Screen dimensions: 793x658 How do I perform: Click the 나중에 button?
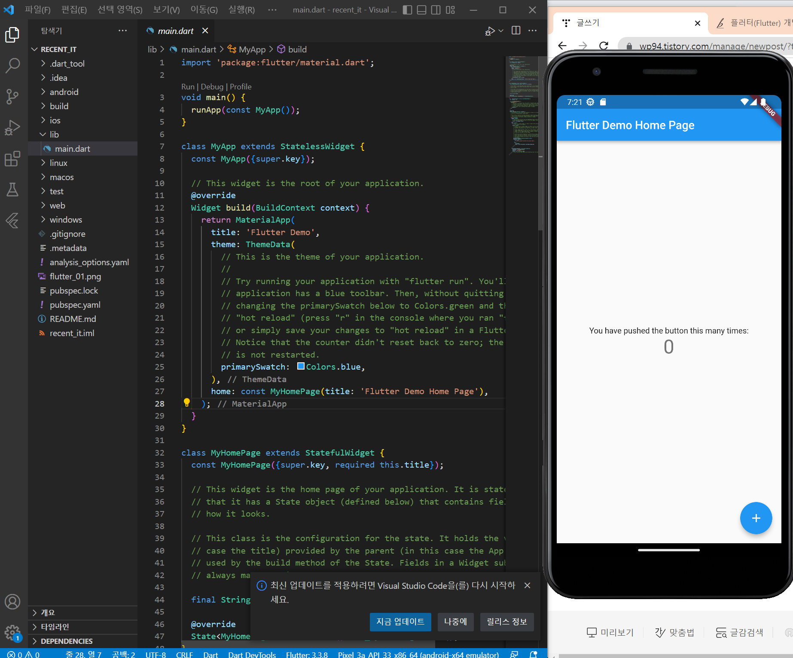(455, 622)
